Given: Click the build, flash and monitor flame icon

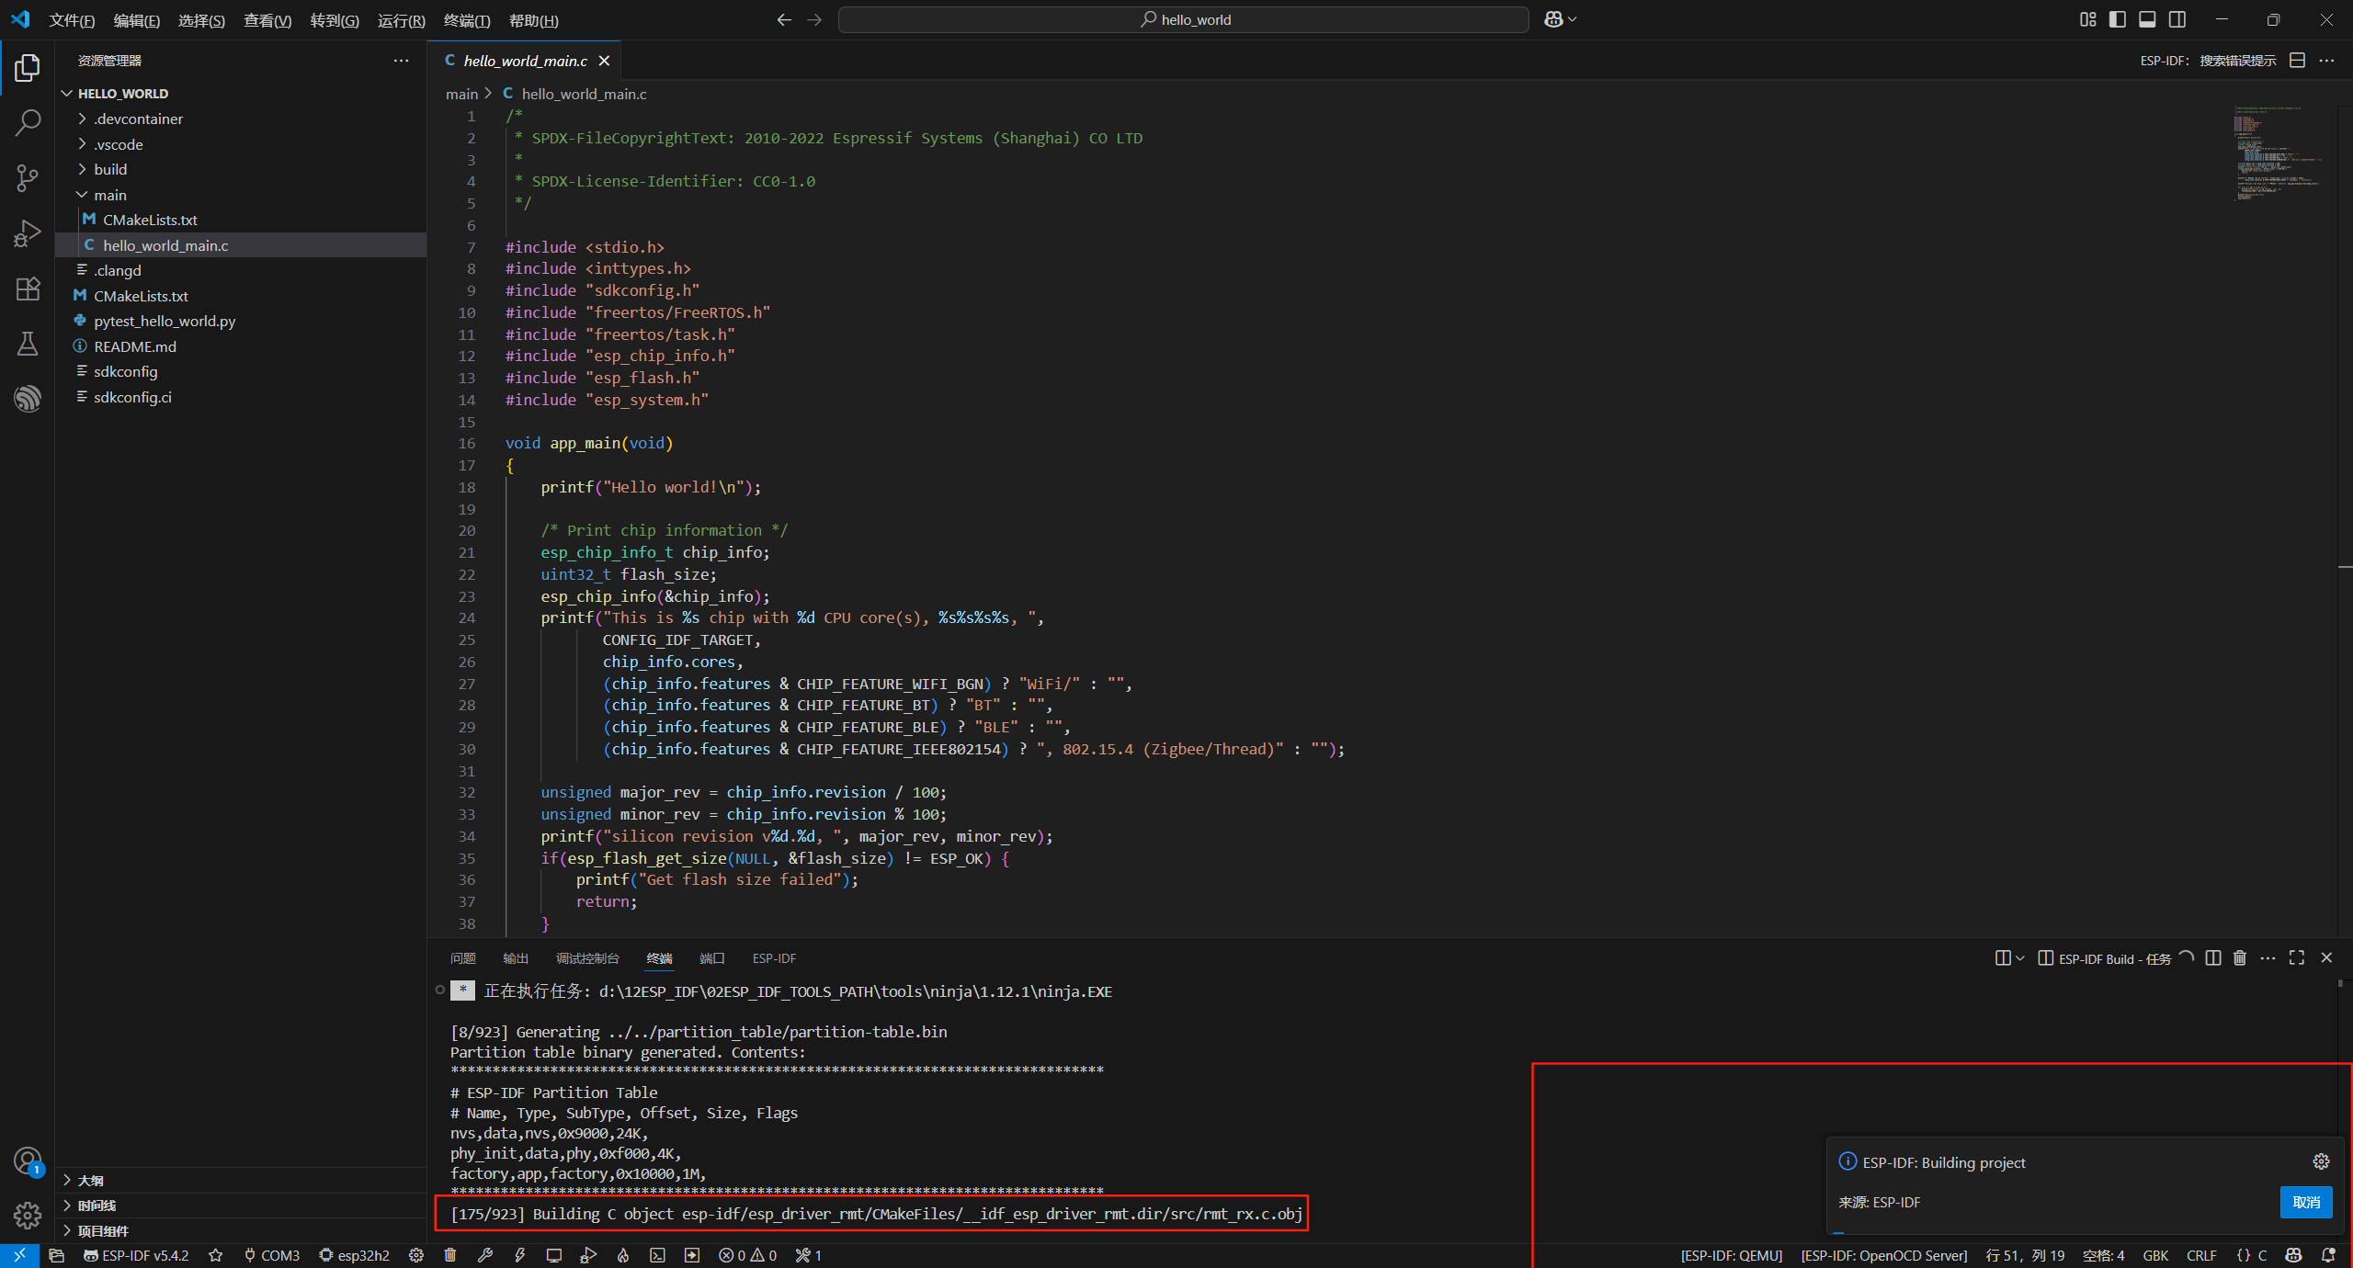Looking at the screenshot, I should tap(623, 1255).
